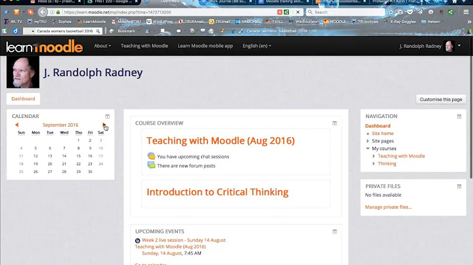
Task: Click the green share icon in address bar
Action: pyautogui.click(x=286, y=12)
